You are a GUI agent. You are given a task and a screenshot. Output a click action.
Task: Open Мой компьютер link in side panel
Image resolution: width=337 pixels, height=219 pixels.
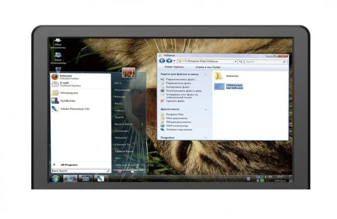pyautogui.click(x=177, y=125)
